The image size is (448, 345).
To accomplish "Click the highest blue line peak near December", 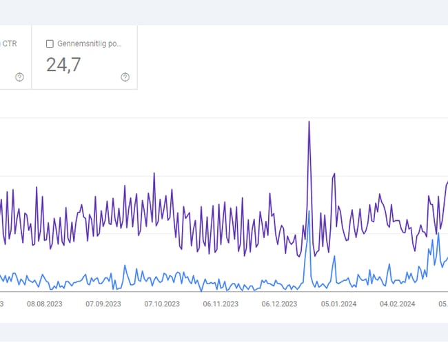I will click(x=309, y=212).
